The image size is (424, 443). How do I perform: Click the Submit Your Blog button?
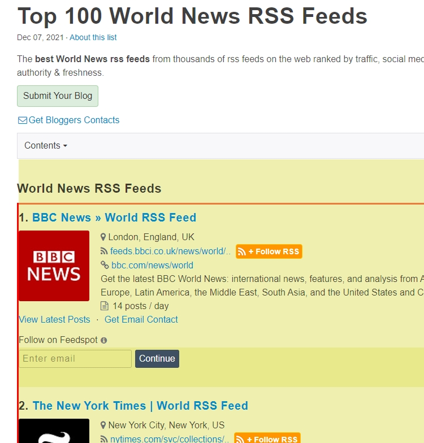[x=58, y=96]
